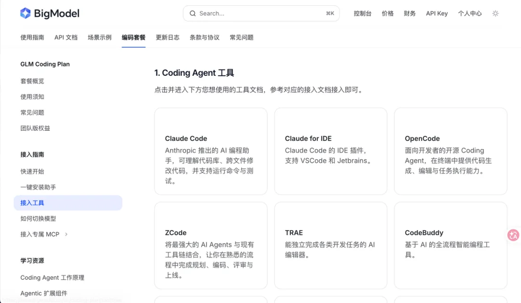Click the pink translate floating icon
The height and width of the screenshot is (303, 521).
click(x=513, y=235)
